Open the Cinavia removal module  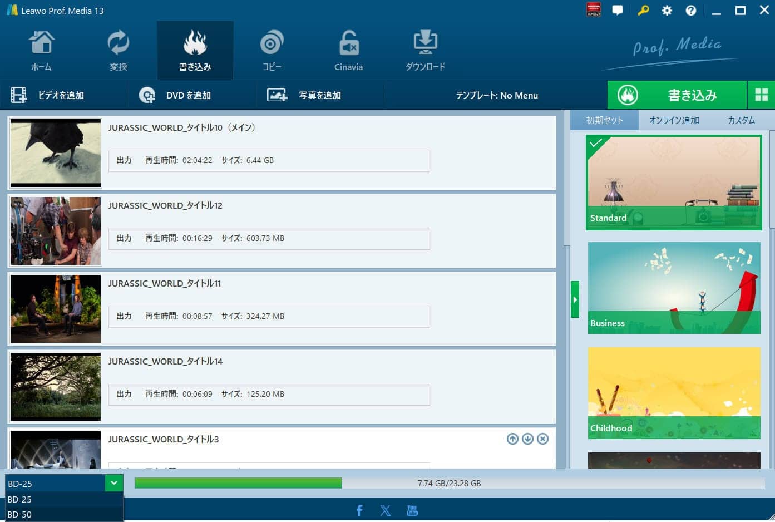coord(348,51)
